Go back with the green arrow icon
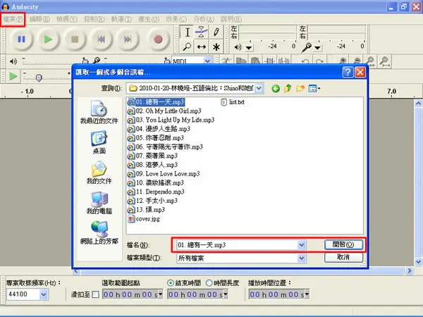This screenshot has height=317, width=423. pos(275,89)
